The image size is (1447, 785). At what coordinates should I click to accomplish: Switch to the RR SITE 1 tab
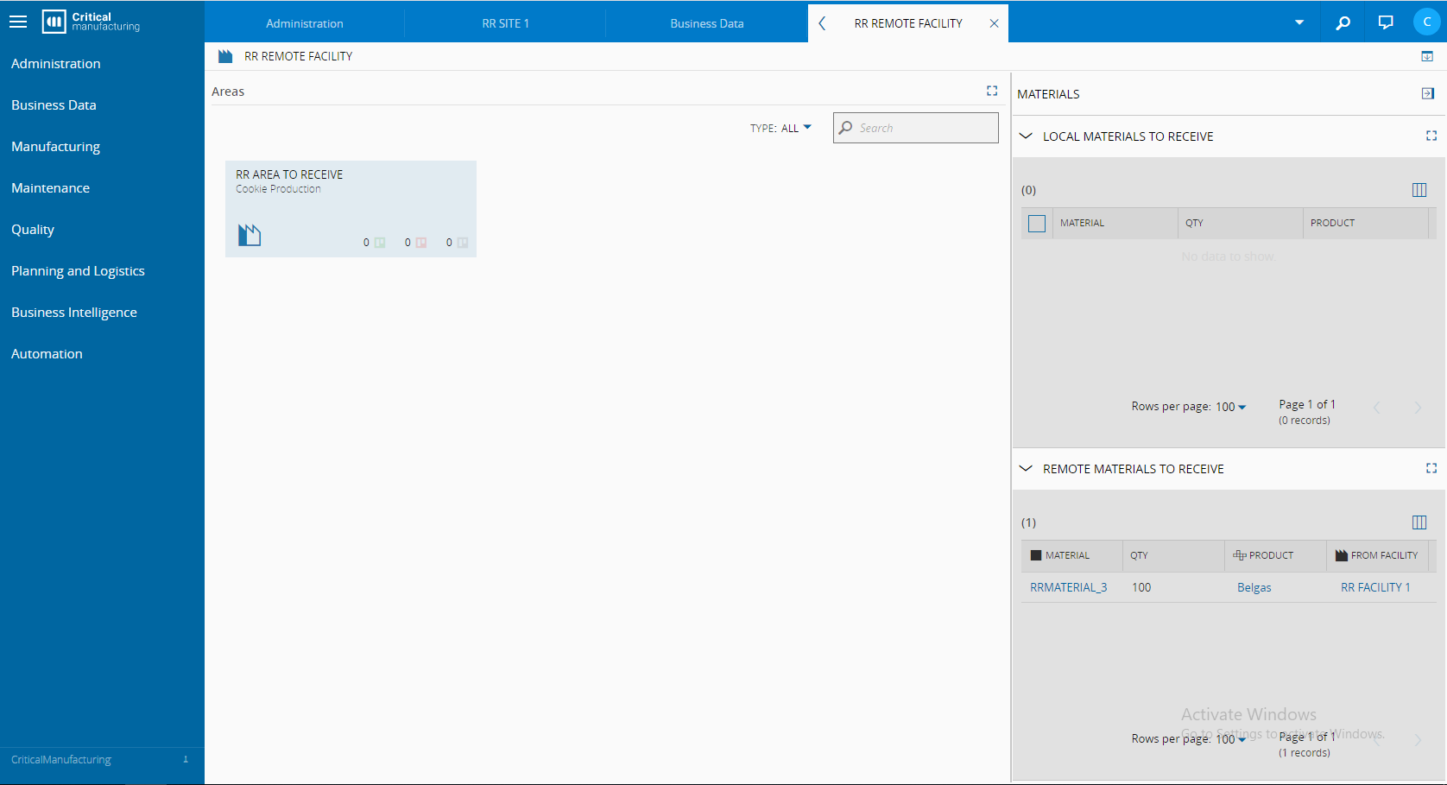tap(505, 23)
